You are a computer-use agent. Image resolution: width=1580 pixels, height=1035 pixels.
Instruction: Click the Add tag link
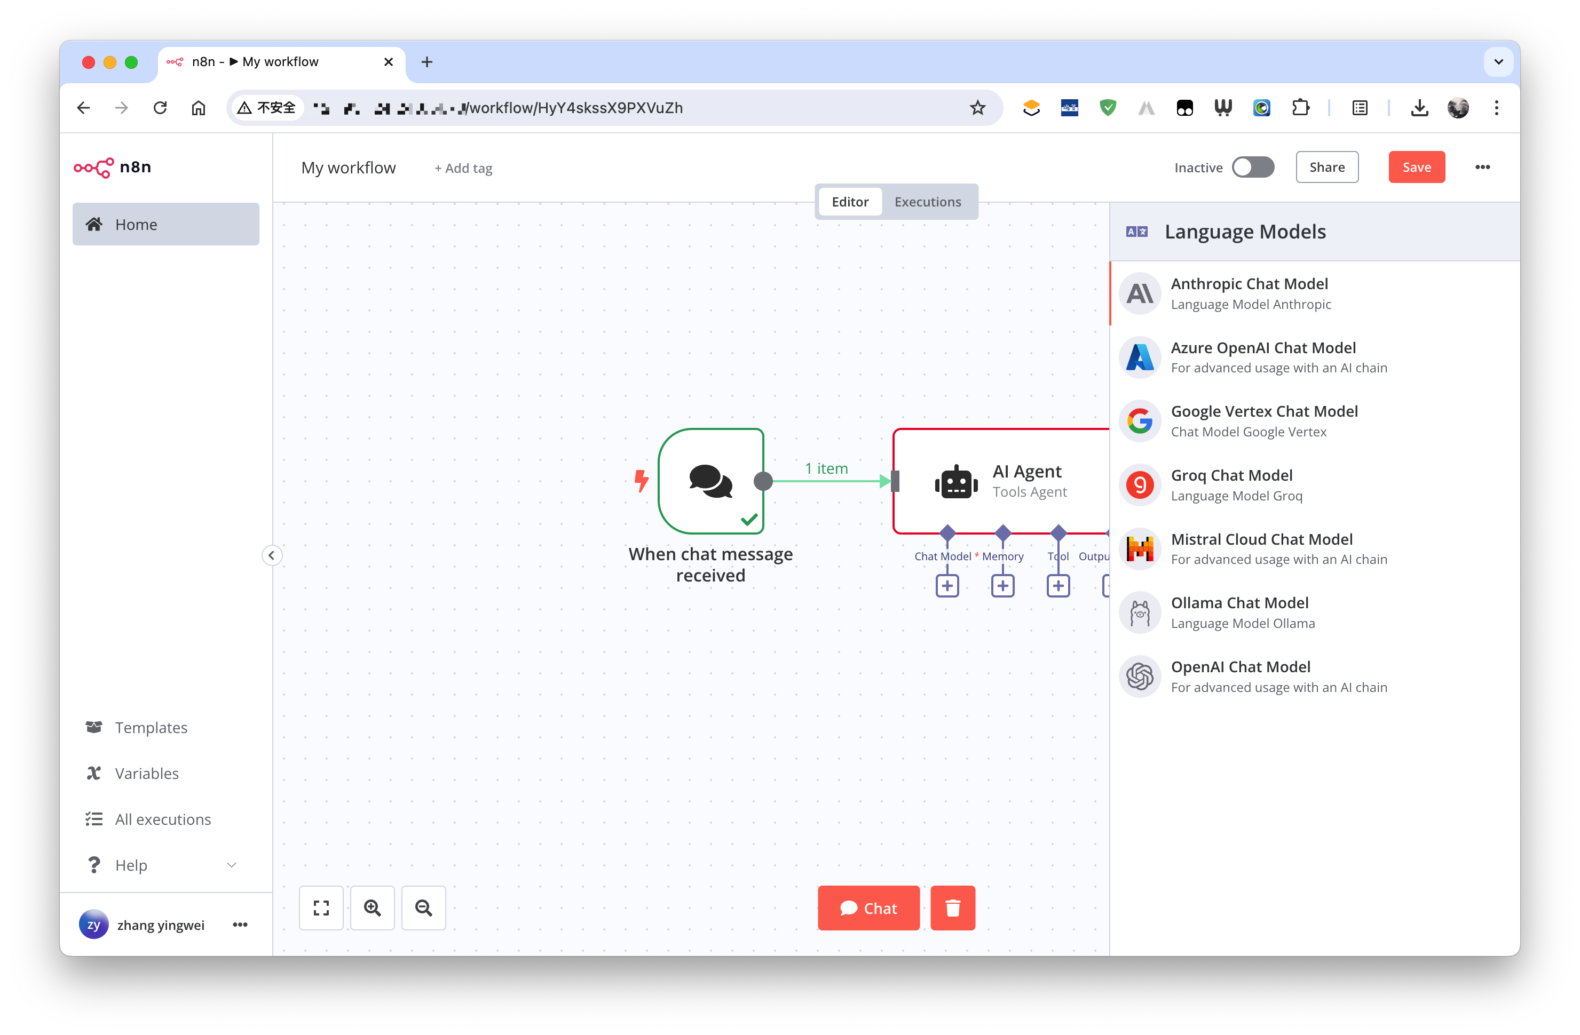click(463, 169)
